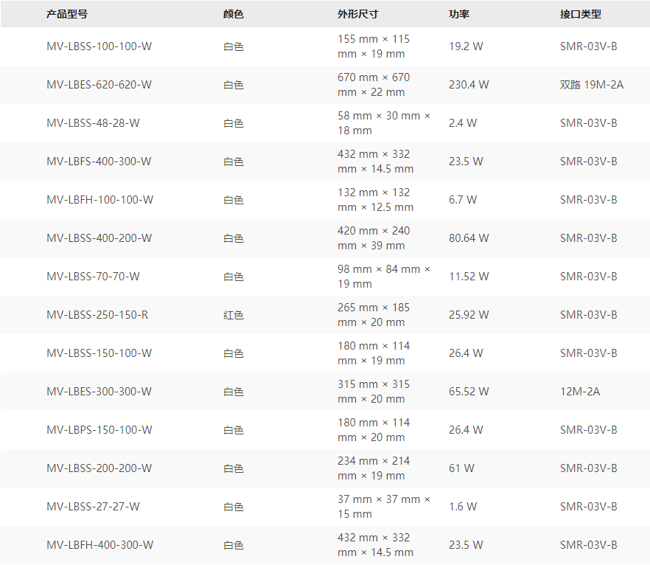The width and height of the screenshot is (650, 565).
Task: Click model MV-LBFS-400-300-W
Action: click(x=99, y=162)
